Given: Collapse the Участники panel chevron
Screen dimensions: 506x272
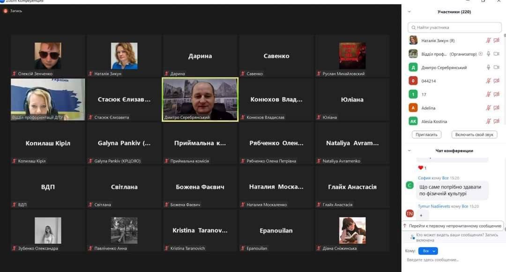Looking at the screenshot, I should (x=409, y=12).
